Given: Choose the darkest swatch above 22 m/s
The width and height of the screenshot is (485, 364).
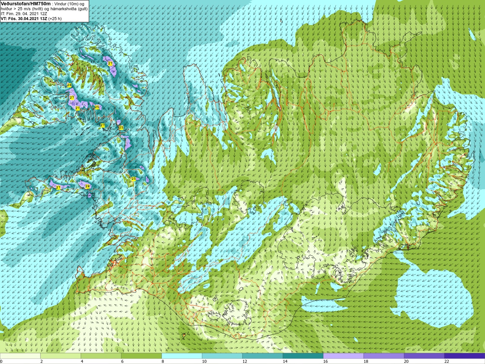Looking at the screenshot, I should click(465, 356).
